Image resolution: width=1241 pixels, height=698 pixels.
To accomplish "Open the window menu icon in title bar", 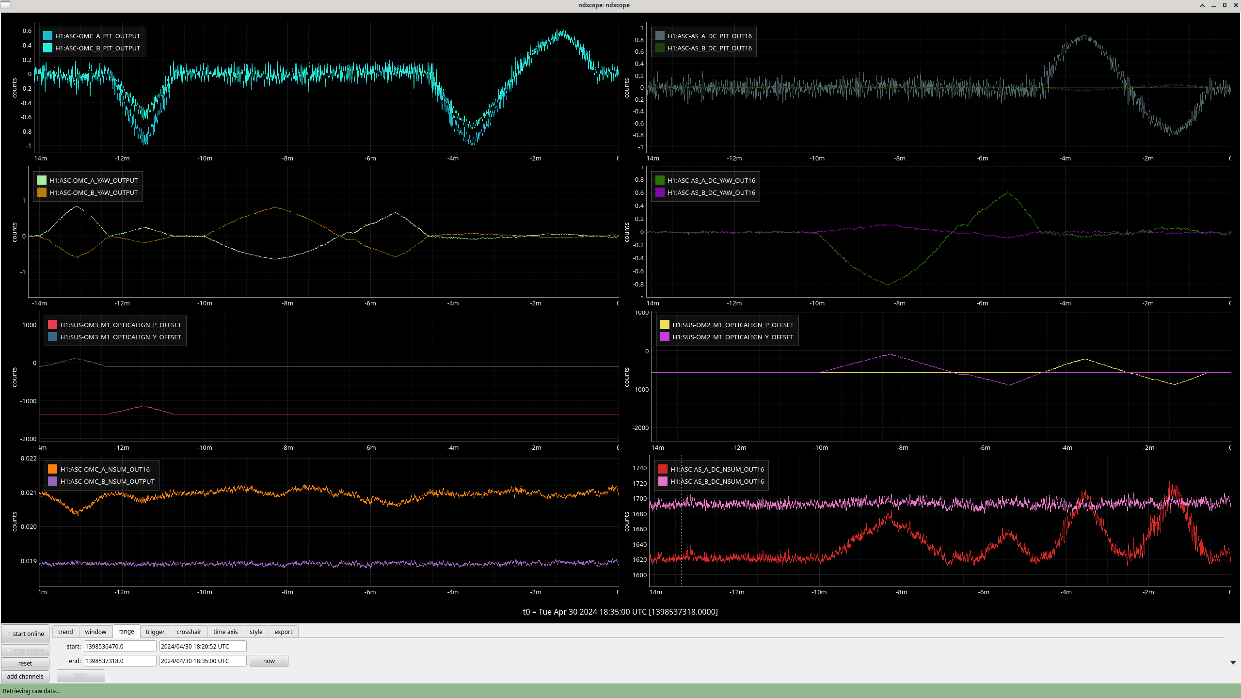I will coord(5,5).
